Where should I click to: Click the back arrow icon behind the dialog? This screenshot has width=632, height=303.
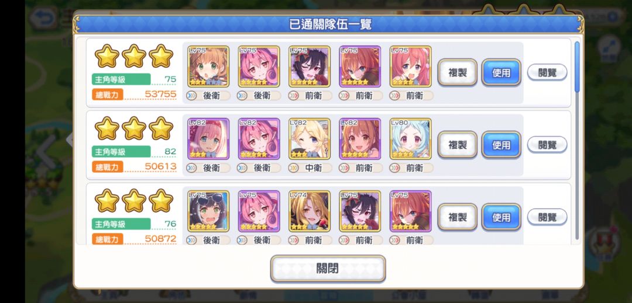pos(42,18)
